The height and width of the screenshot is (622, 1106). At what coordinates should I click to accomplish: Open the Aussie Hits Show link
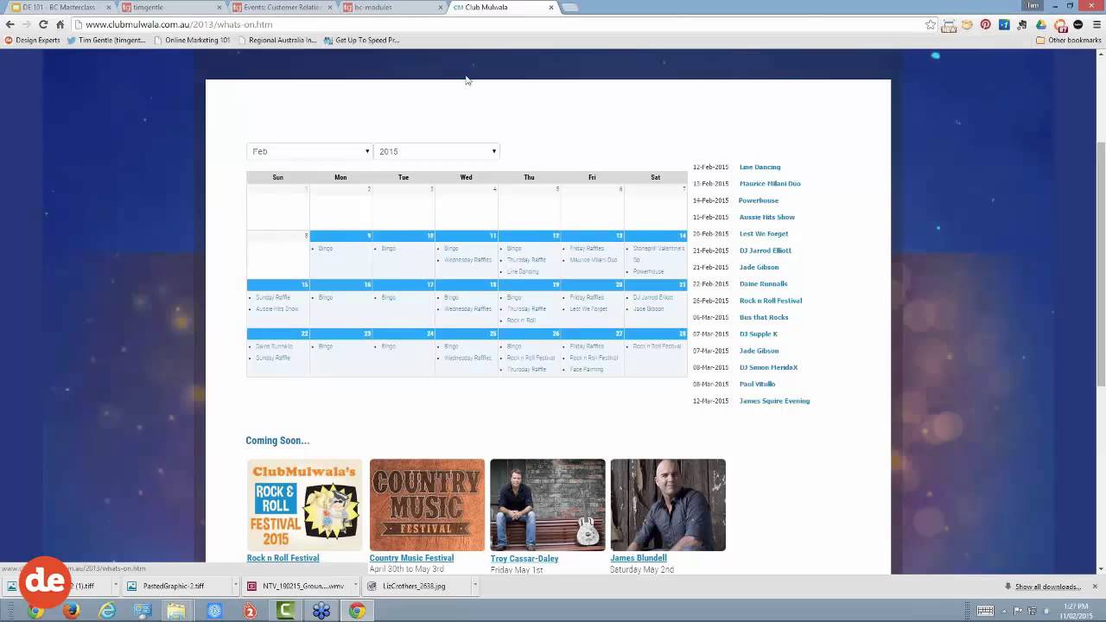tap(766, 217)
